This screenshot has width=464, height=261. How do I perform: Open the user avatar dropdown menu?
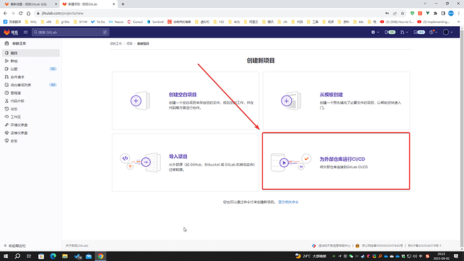[x=447, y=32]
